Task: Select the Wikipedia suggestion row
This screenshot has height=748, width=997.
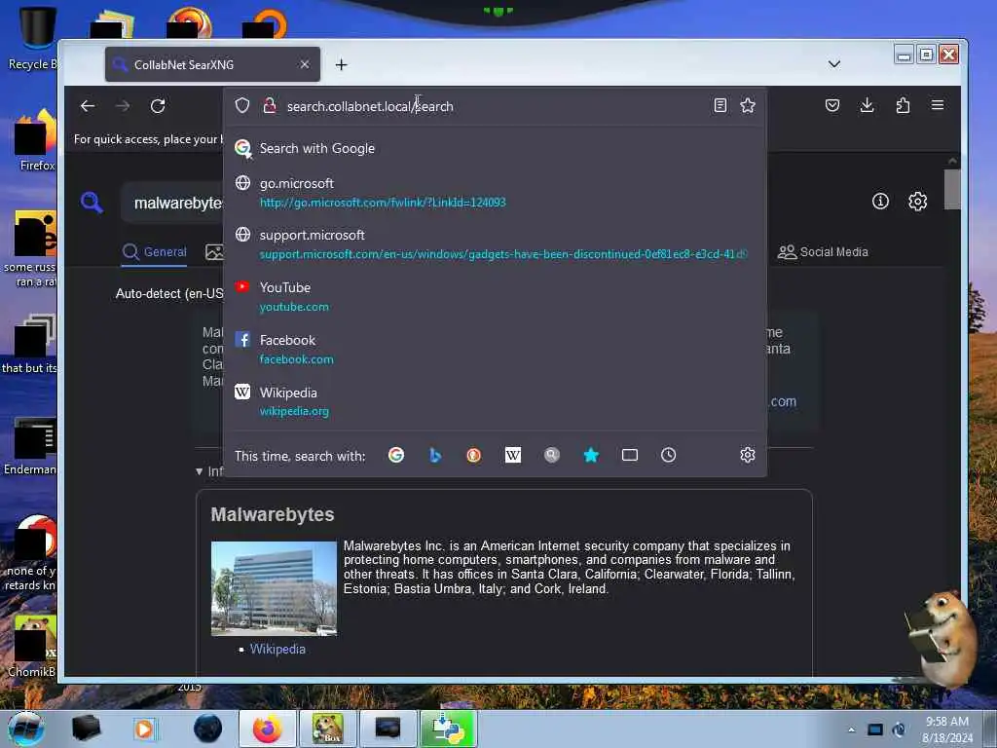Action: 495,401
